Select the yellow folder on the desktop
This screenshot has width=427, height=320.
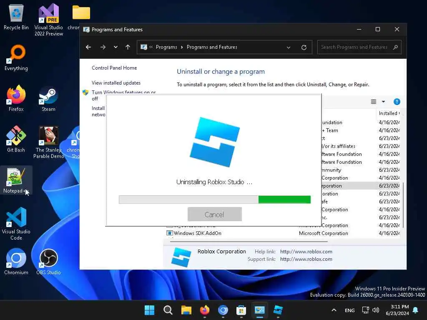pyautogui.click(x=81, y=12)
